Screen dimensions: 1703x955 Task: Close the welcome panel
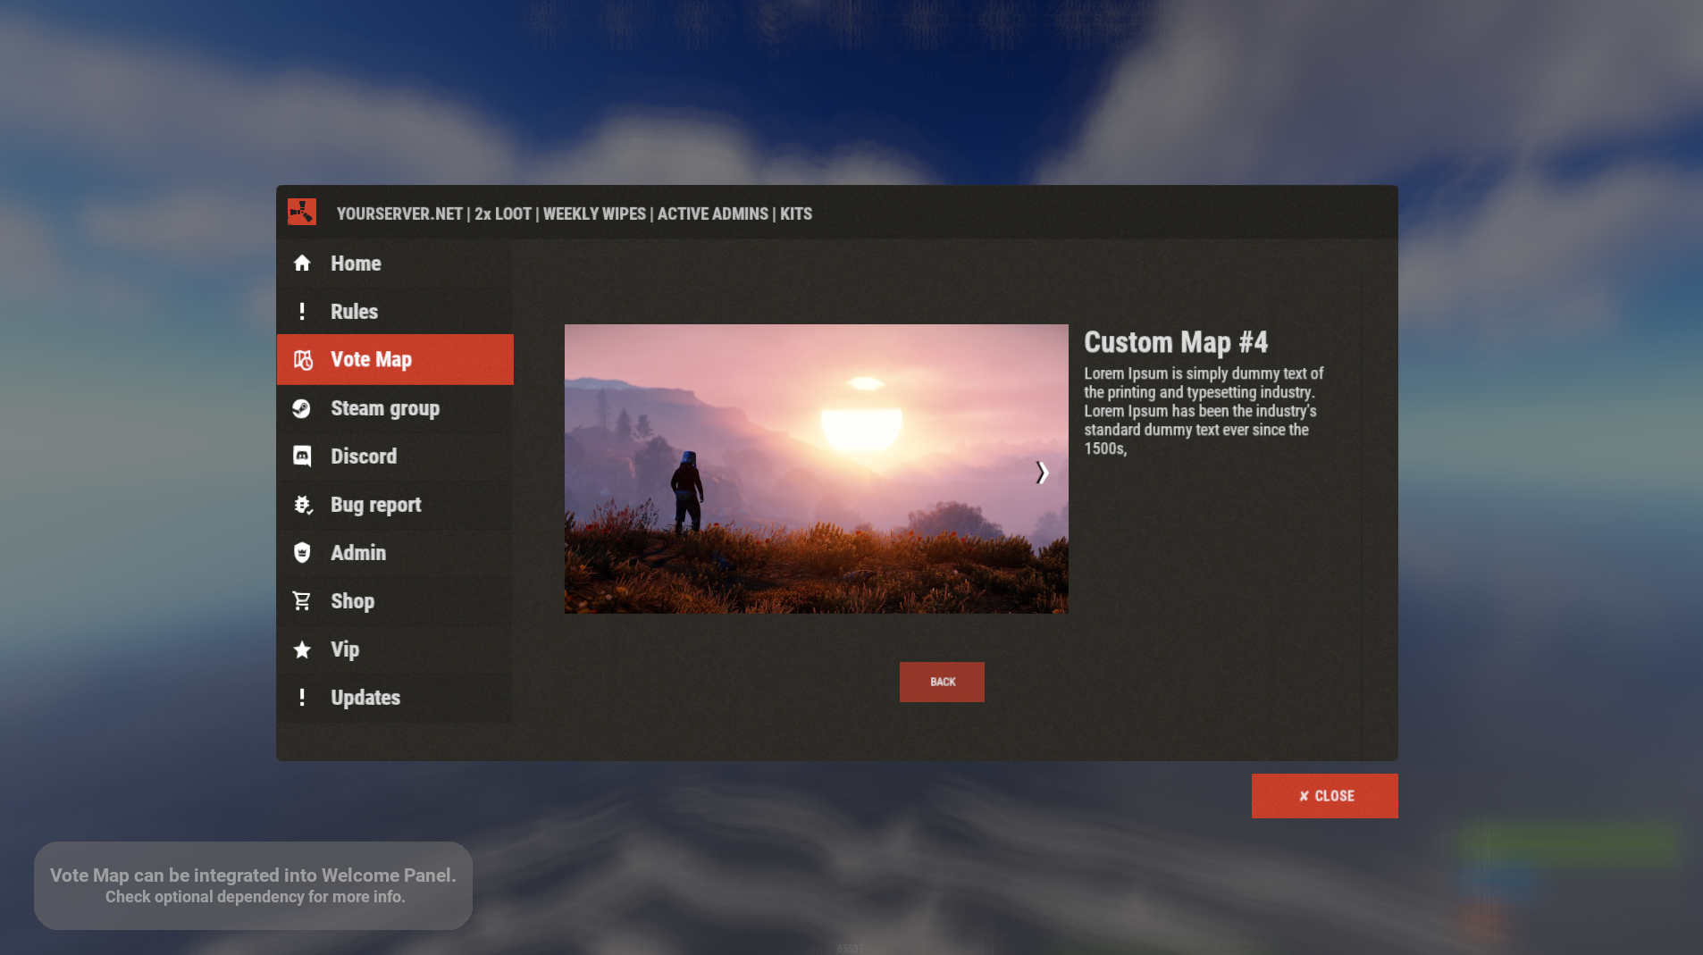click(x=1324, y=796)
